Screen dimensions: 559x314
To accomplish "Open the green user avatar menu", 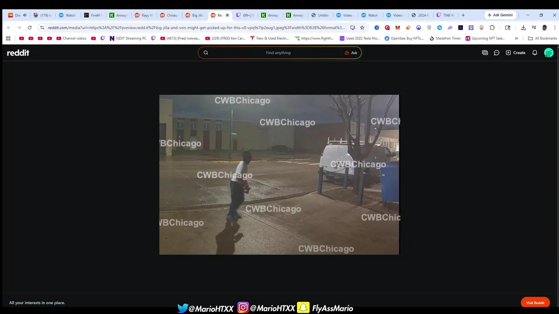I will click(549, 53).
